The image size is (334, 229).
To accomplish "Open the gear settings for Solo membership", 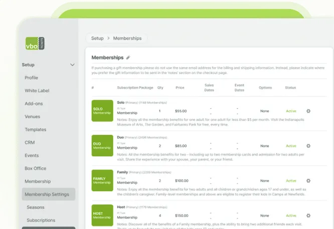I will pos(308,111).
